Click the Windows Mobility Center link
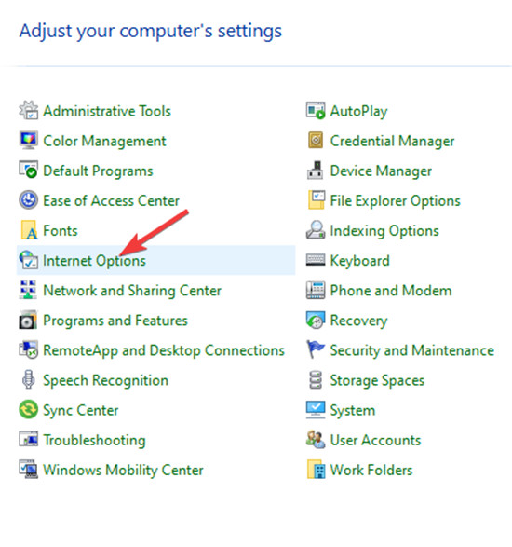The width and height of the screenshot is (512, 547). click(124, 471)
